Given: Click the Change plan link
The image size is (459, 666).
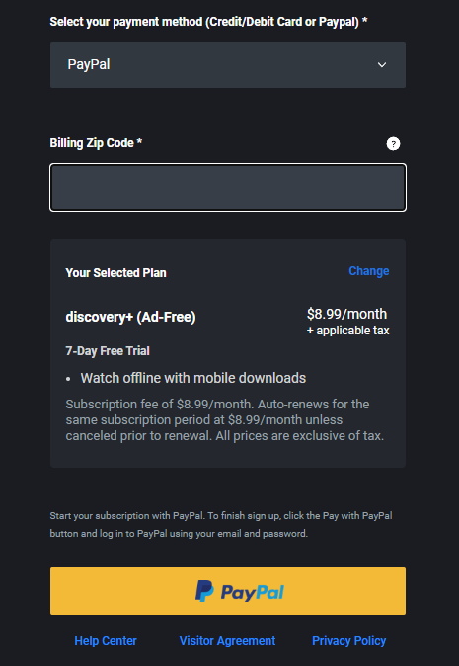Looking at the screenshot, I should 369,271.
